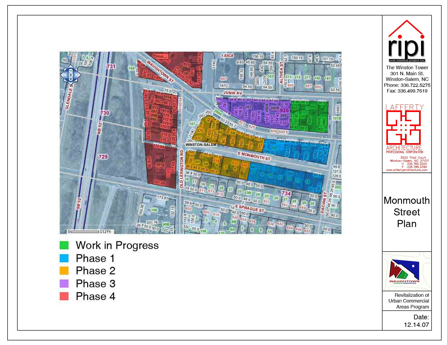Click the Old Lexington Rd street label
447x345 pixels.
click(x=182, y=169)
